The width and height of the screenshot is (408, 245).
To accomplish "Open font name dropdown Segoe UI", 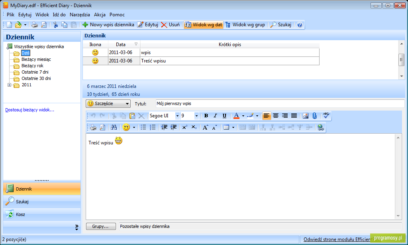I will 177,116.
